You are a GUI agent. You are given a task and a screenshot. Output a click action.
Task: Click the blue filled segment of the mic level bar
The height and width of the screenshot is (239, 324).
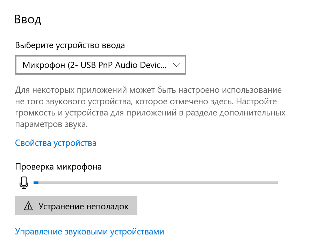36,182
